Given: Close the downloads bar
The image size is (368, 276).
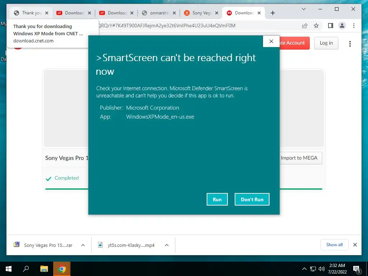Looking at the screenshot, I should coord(355,245).
